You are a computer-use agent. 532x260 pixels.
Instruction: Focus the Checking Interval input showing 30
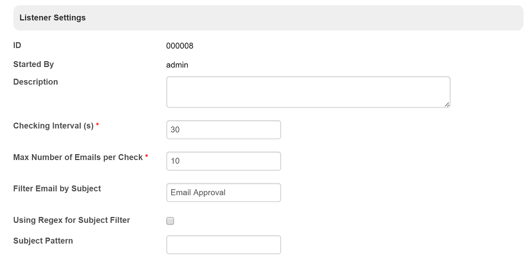point(223,130)
